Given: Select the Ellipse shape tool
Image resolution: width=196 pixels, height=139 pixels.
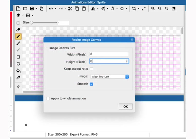Looking at the screenshot, I should [x=18, y=64].
